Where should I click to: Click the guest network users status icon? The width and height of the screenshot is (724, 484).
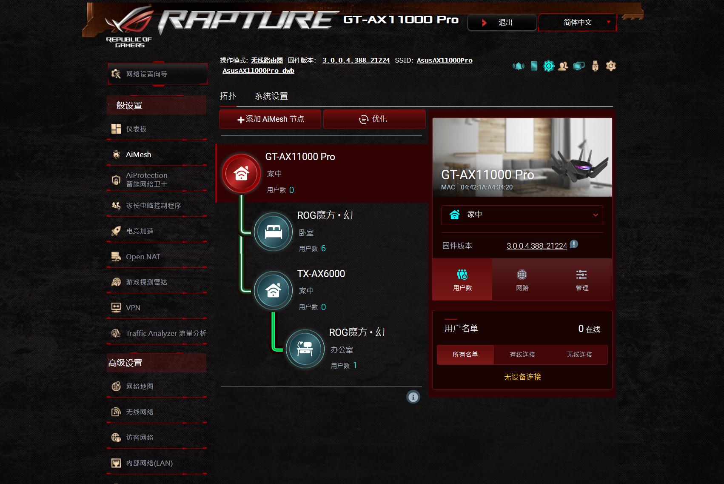pos(563,66)
